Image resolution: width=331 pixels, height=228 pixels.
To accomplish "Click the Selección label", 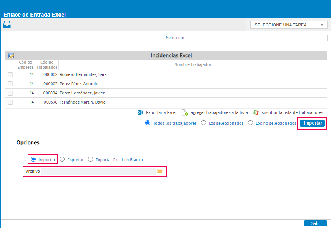I will click(x=175, y=38).
